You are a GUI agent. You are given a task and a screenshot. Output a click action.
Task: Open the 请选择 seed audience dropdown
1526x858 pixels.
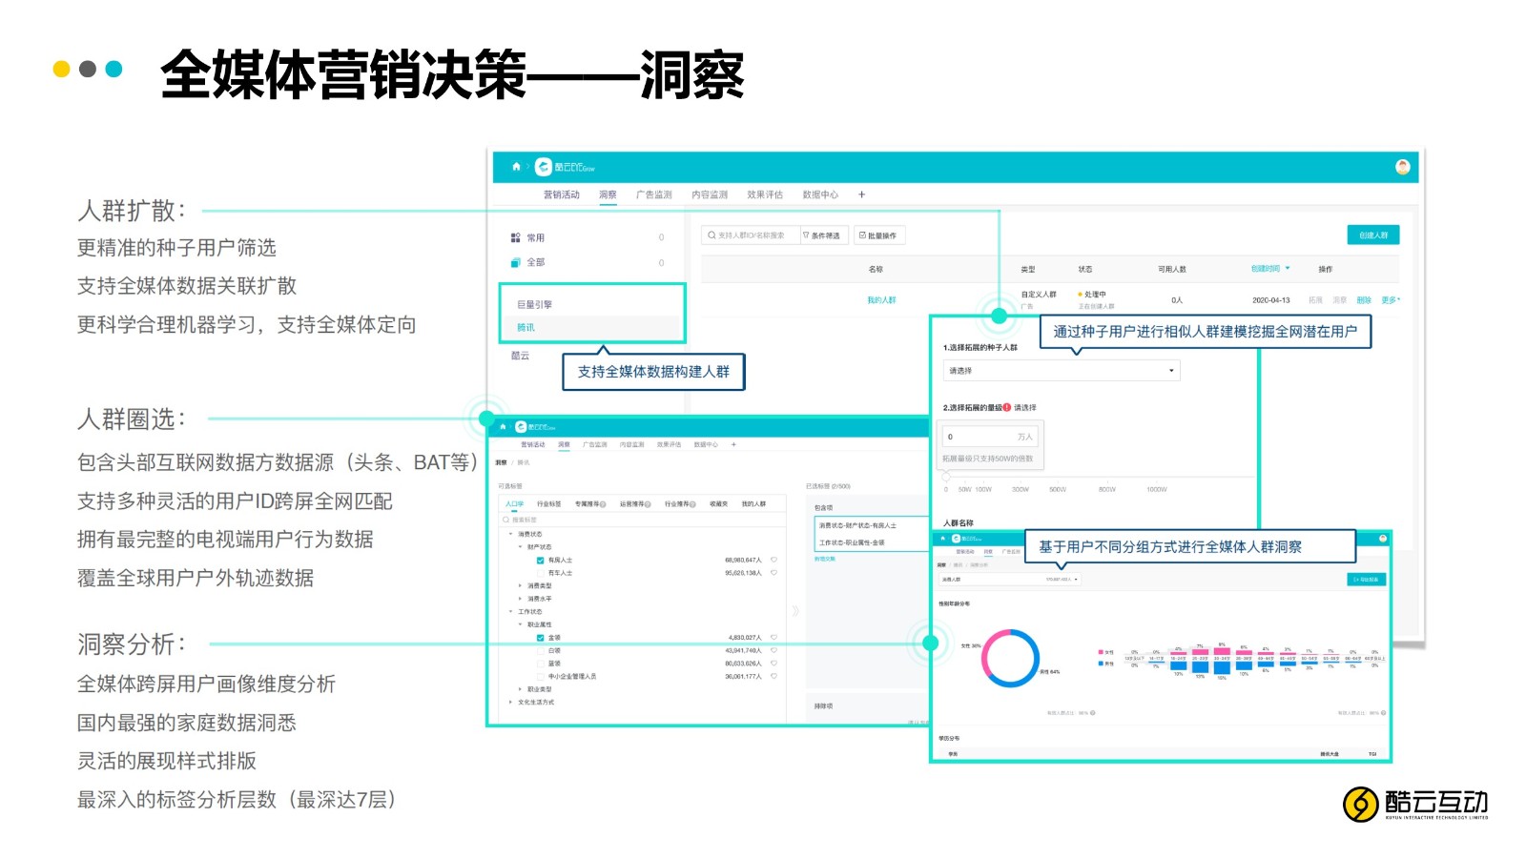1061,371
